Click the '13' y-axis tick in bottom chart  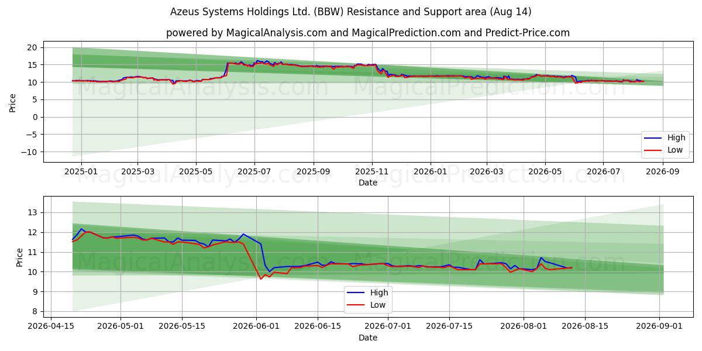[32, 212]
